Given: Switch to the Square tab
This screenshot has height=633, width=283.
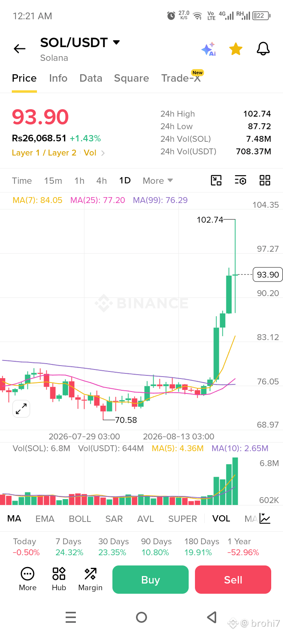Looking at the screenshot, I should pyautogui.click(x=131, y=78).
